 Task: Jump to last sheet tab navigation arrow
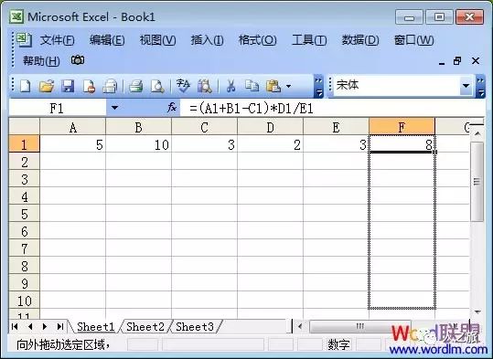(x=60, y=327)
